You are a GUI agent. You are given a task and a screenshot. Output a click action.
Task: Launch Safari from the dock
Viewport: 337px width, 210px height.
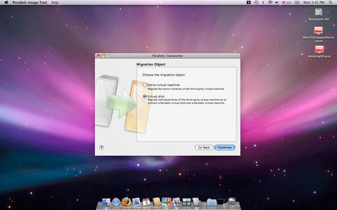pos(116,202)
